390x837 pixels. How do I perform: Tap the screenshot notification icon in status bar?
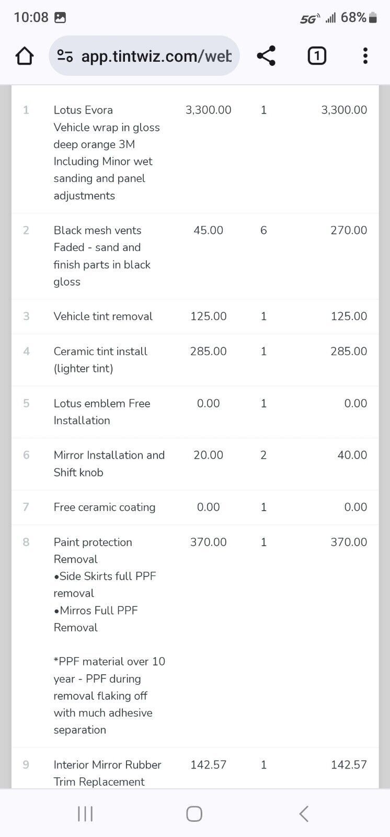[61, 18]
